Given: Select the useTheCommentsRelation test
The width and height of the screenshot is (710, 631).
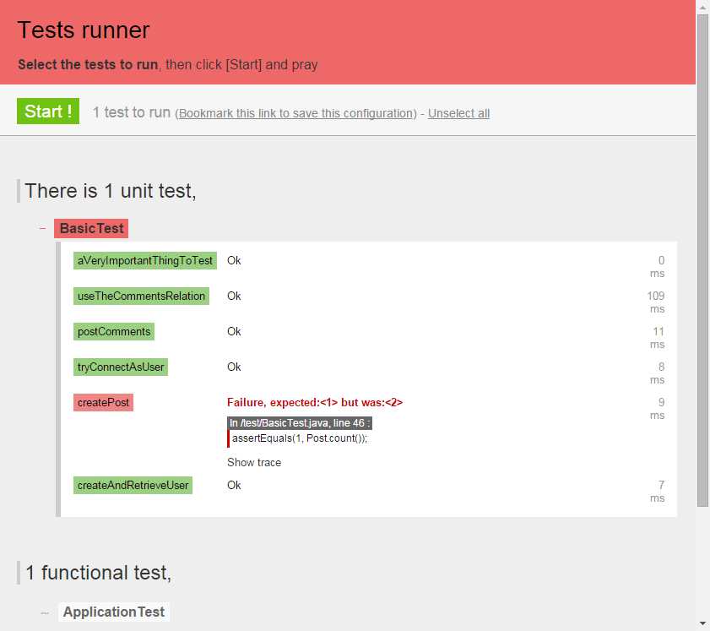Looking at the screenshot, I should click(x=141, y=296).
